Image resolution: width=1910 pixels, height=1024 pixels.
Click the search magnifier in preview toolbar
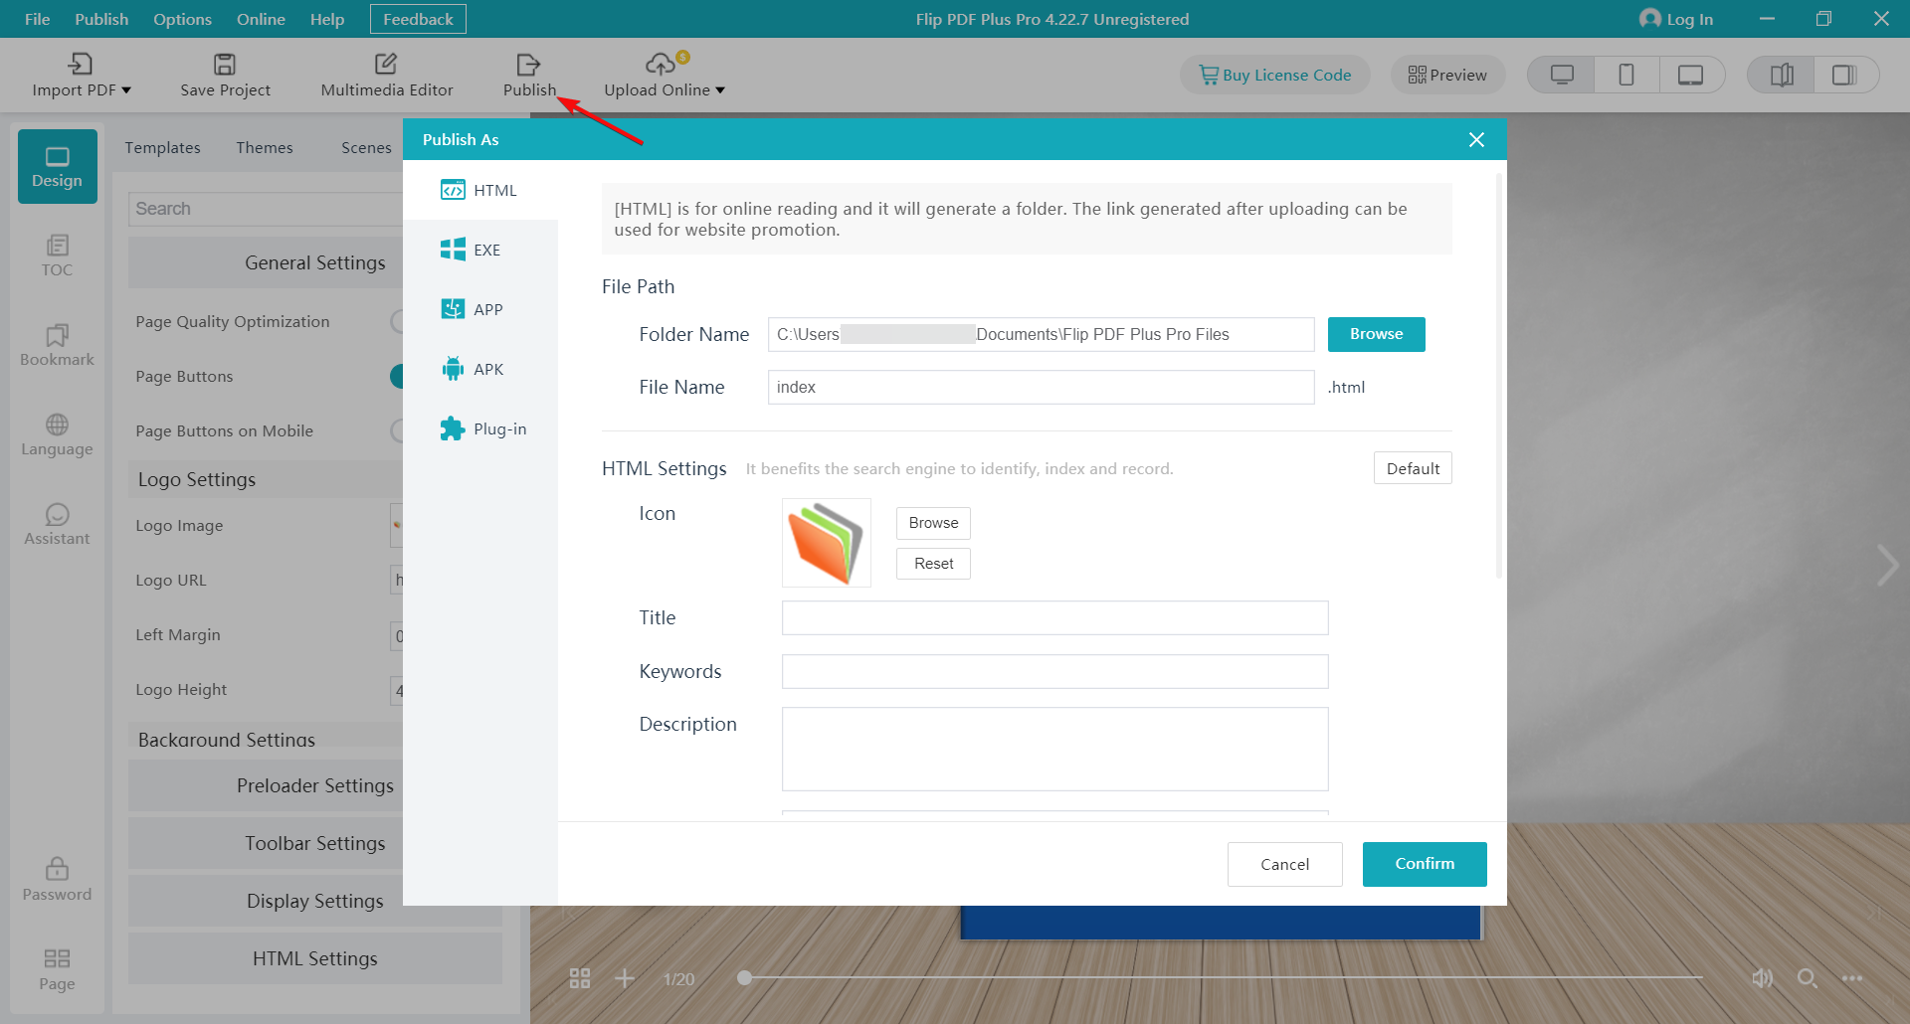[x=1808, y=978]
